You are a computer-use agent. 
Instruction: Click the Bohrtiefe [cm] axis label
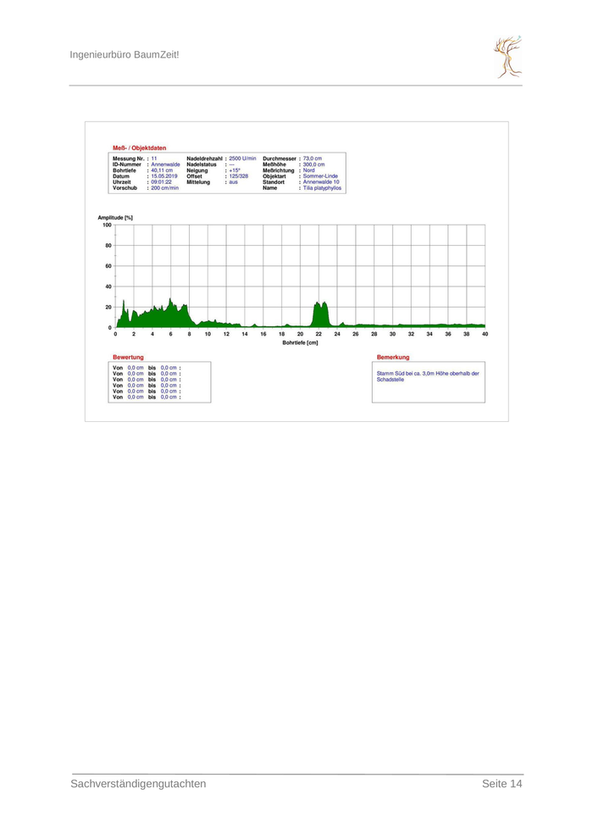point(300,342)
